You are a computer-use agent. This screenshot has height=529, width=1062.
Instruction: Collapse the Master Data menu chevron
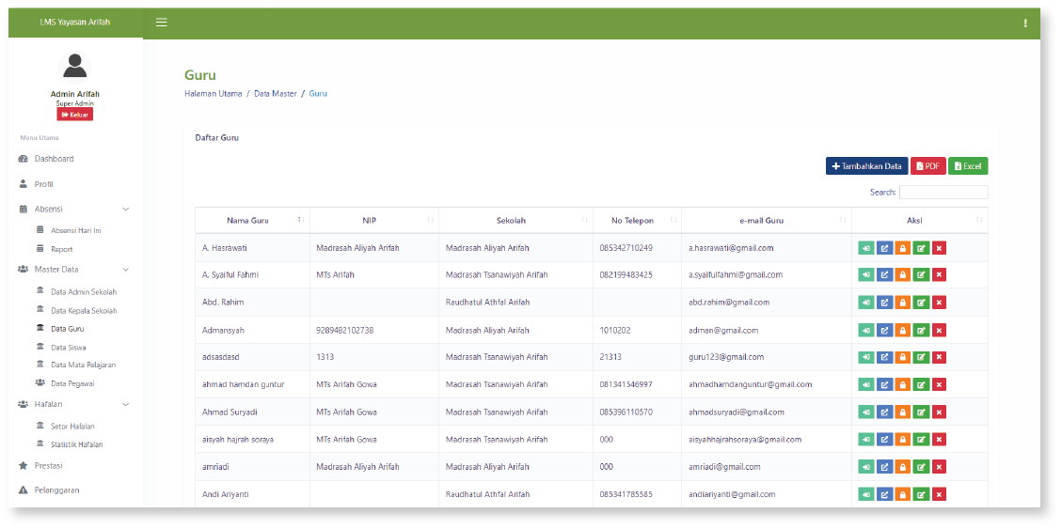(125, 270)
